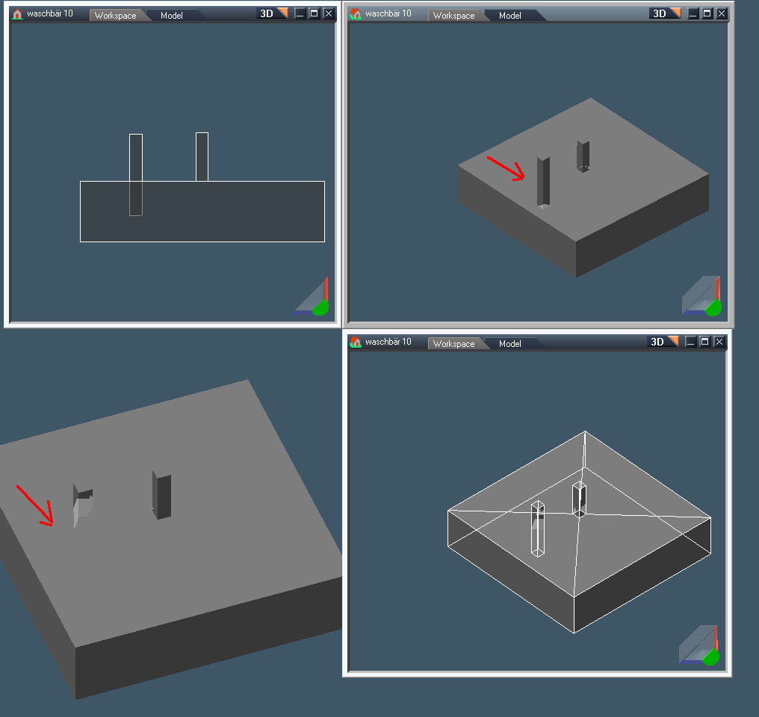Screen dimensions: 759x717
Task: Toggle the 3D view button in the top-right window
Action: tap(658, 13)
